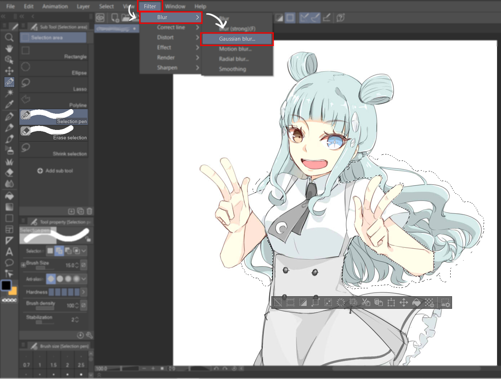Open the Window menu
501x379 pixels.
(175, 6)
